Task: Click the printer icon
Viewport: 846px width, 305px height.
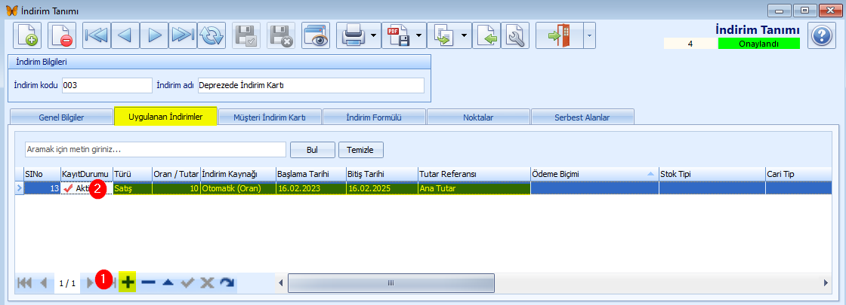Action: pyautogui.click(x=353, y=36)
